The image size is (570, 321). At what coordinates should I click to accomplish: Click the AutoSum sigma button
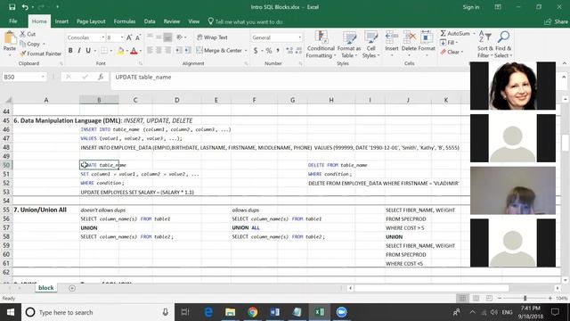click(455, 33)
